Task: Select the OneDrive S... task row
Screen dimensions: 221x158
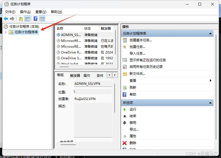Action: click(x=85, y=58)
